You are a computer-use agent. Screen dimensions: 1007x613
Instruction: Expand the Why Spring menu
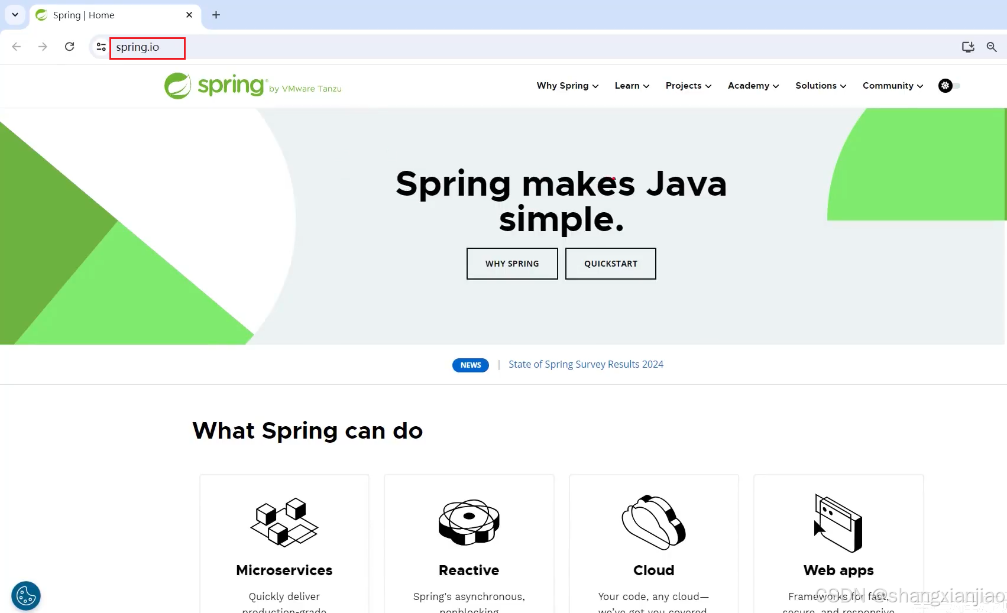click(x=568, y=86)
